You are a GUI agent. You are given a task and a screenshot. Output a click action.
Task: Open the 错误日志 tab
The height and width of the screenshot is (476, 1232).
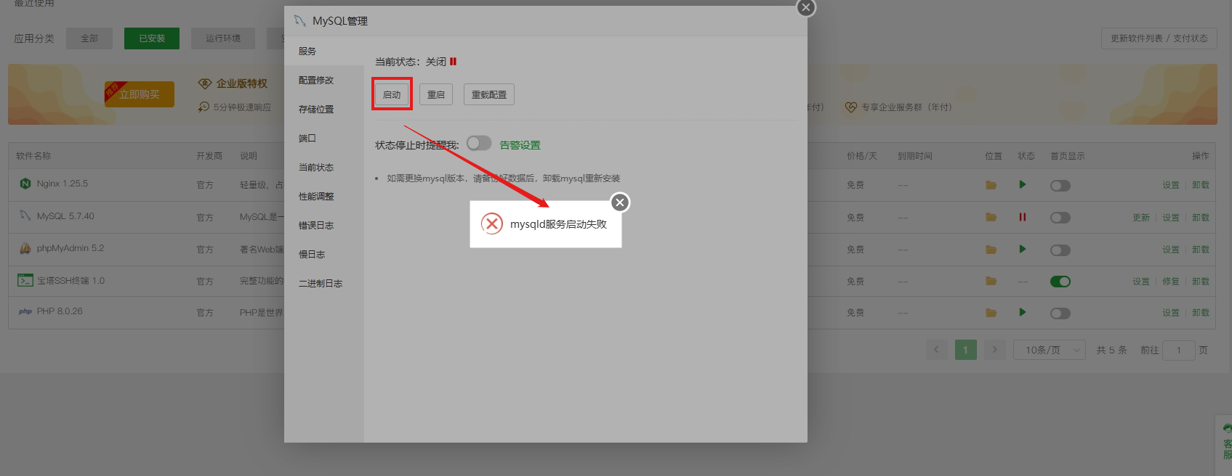coord(323,226)
